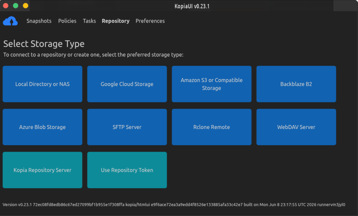Viewport: 358px width, 216px height.
Task: Choose Local Directory or NAS storage
Action: coord(42,84)
